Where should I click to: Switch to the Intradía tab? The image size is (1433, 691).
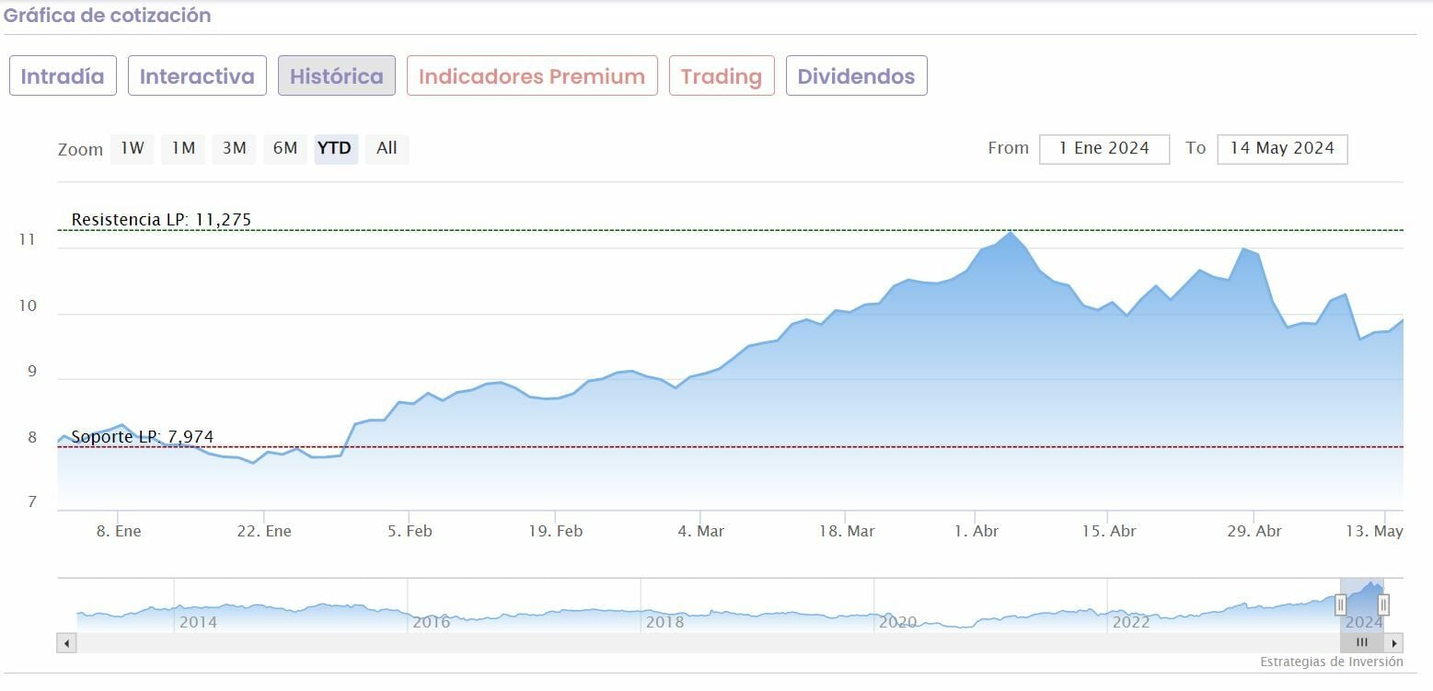coord(63,76)
